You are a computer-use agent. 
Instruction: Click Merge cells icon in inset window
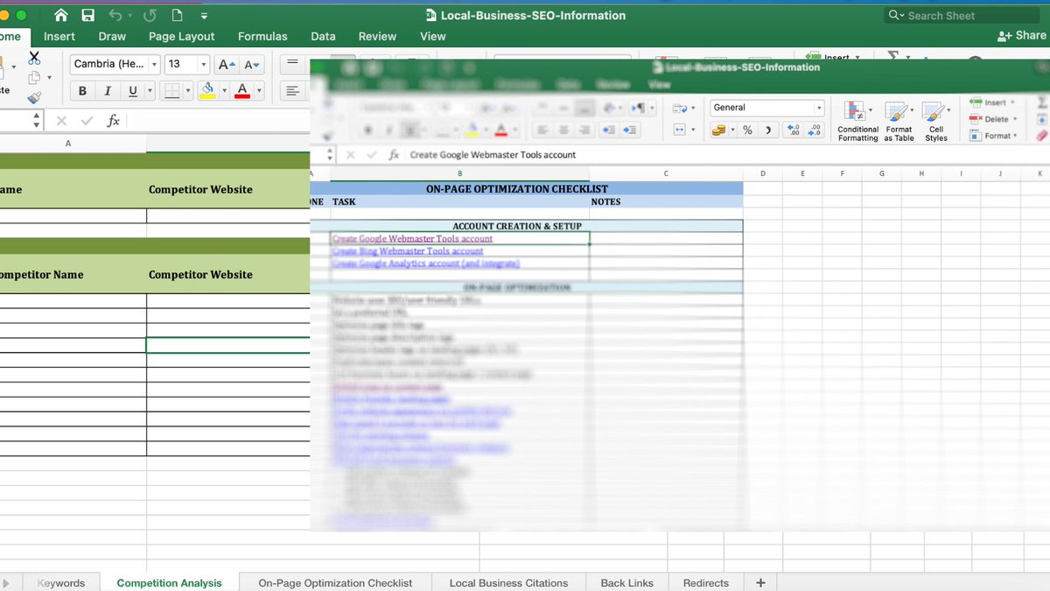pyautogui.click(x=679, y=130)
